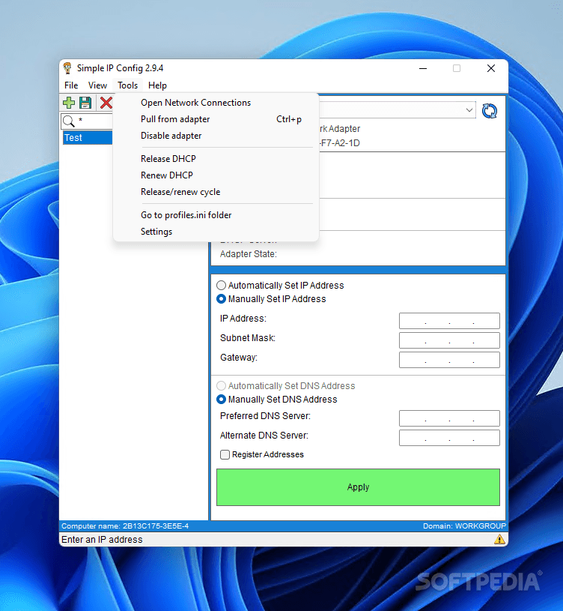Delete profile with the red X icon
Viewport: 563px width, 611px height.
pos(106,103)
